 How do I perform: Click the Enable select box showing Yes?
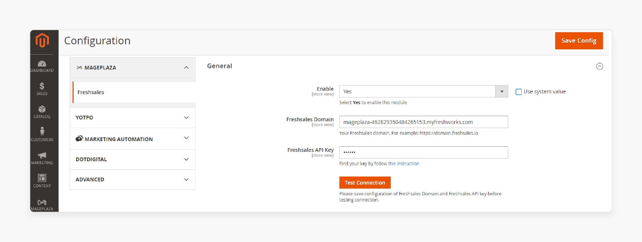424,91
